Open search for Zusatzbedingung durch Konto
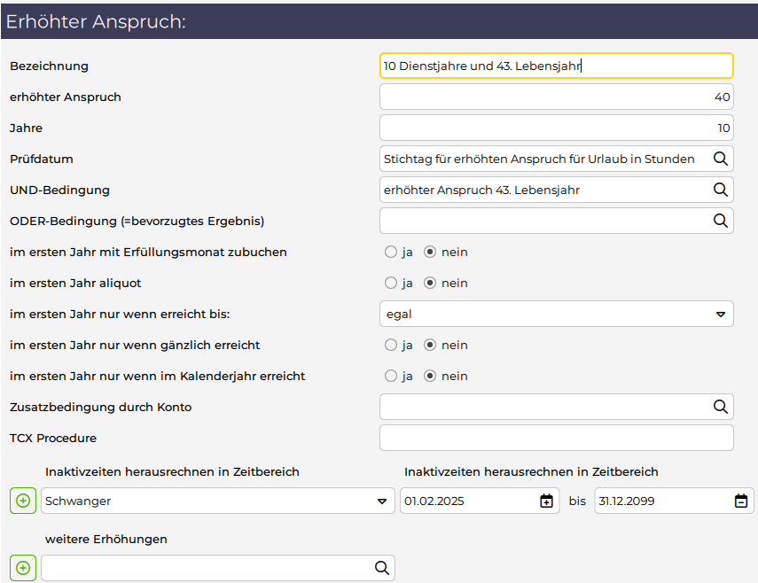This screenshot has width=758, height=583. coord(721,407)
